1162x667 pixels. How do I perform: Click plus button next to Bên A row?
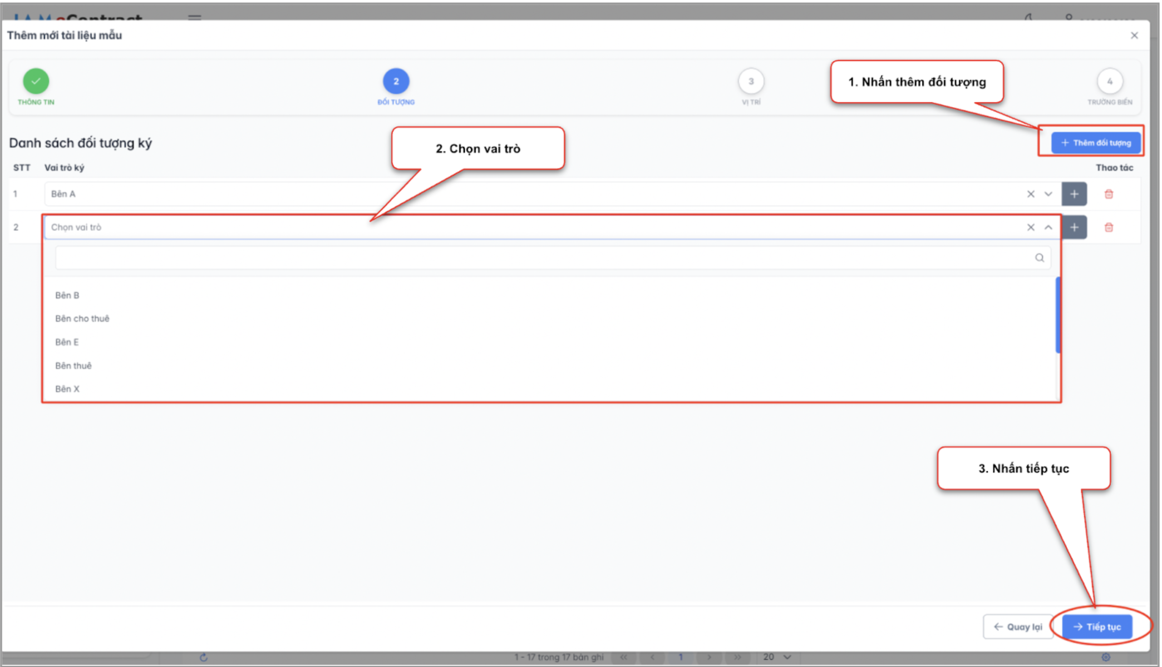[x=1074, y=194]
